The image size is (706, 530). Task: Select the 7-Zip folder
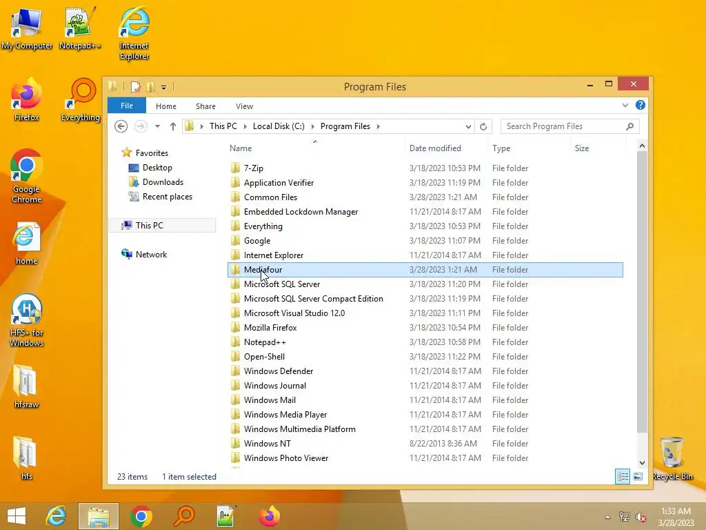425,168
